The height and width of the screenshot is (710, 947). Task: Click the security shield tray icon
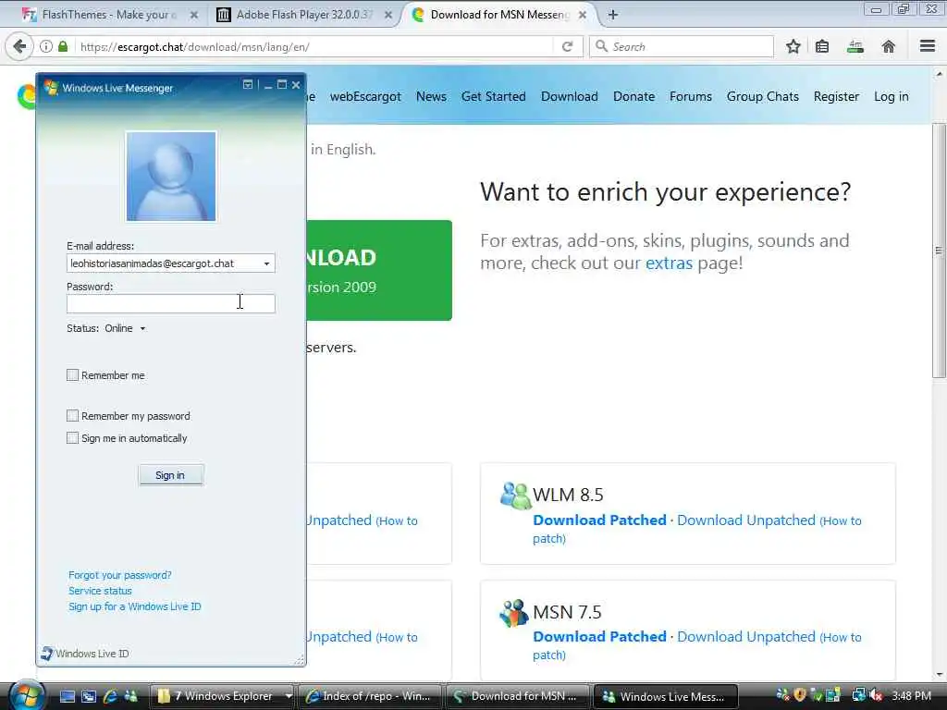[800, 695]
